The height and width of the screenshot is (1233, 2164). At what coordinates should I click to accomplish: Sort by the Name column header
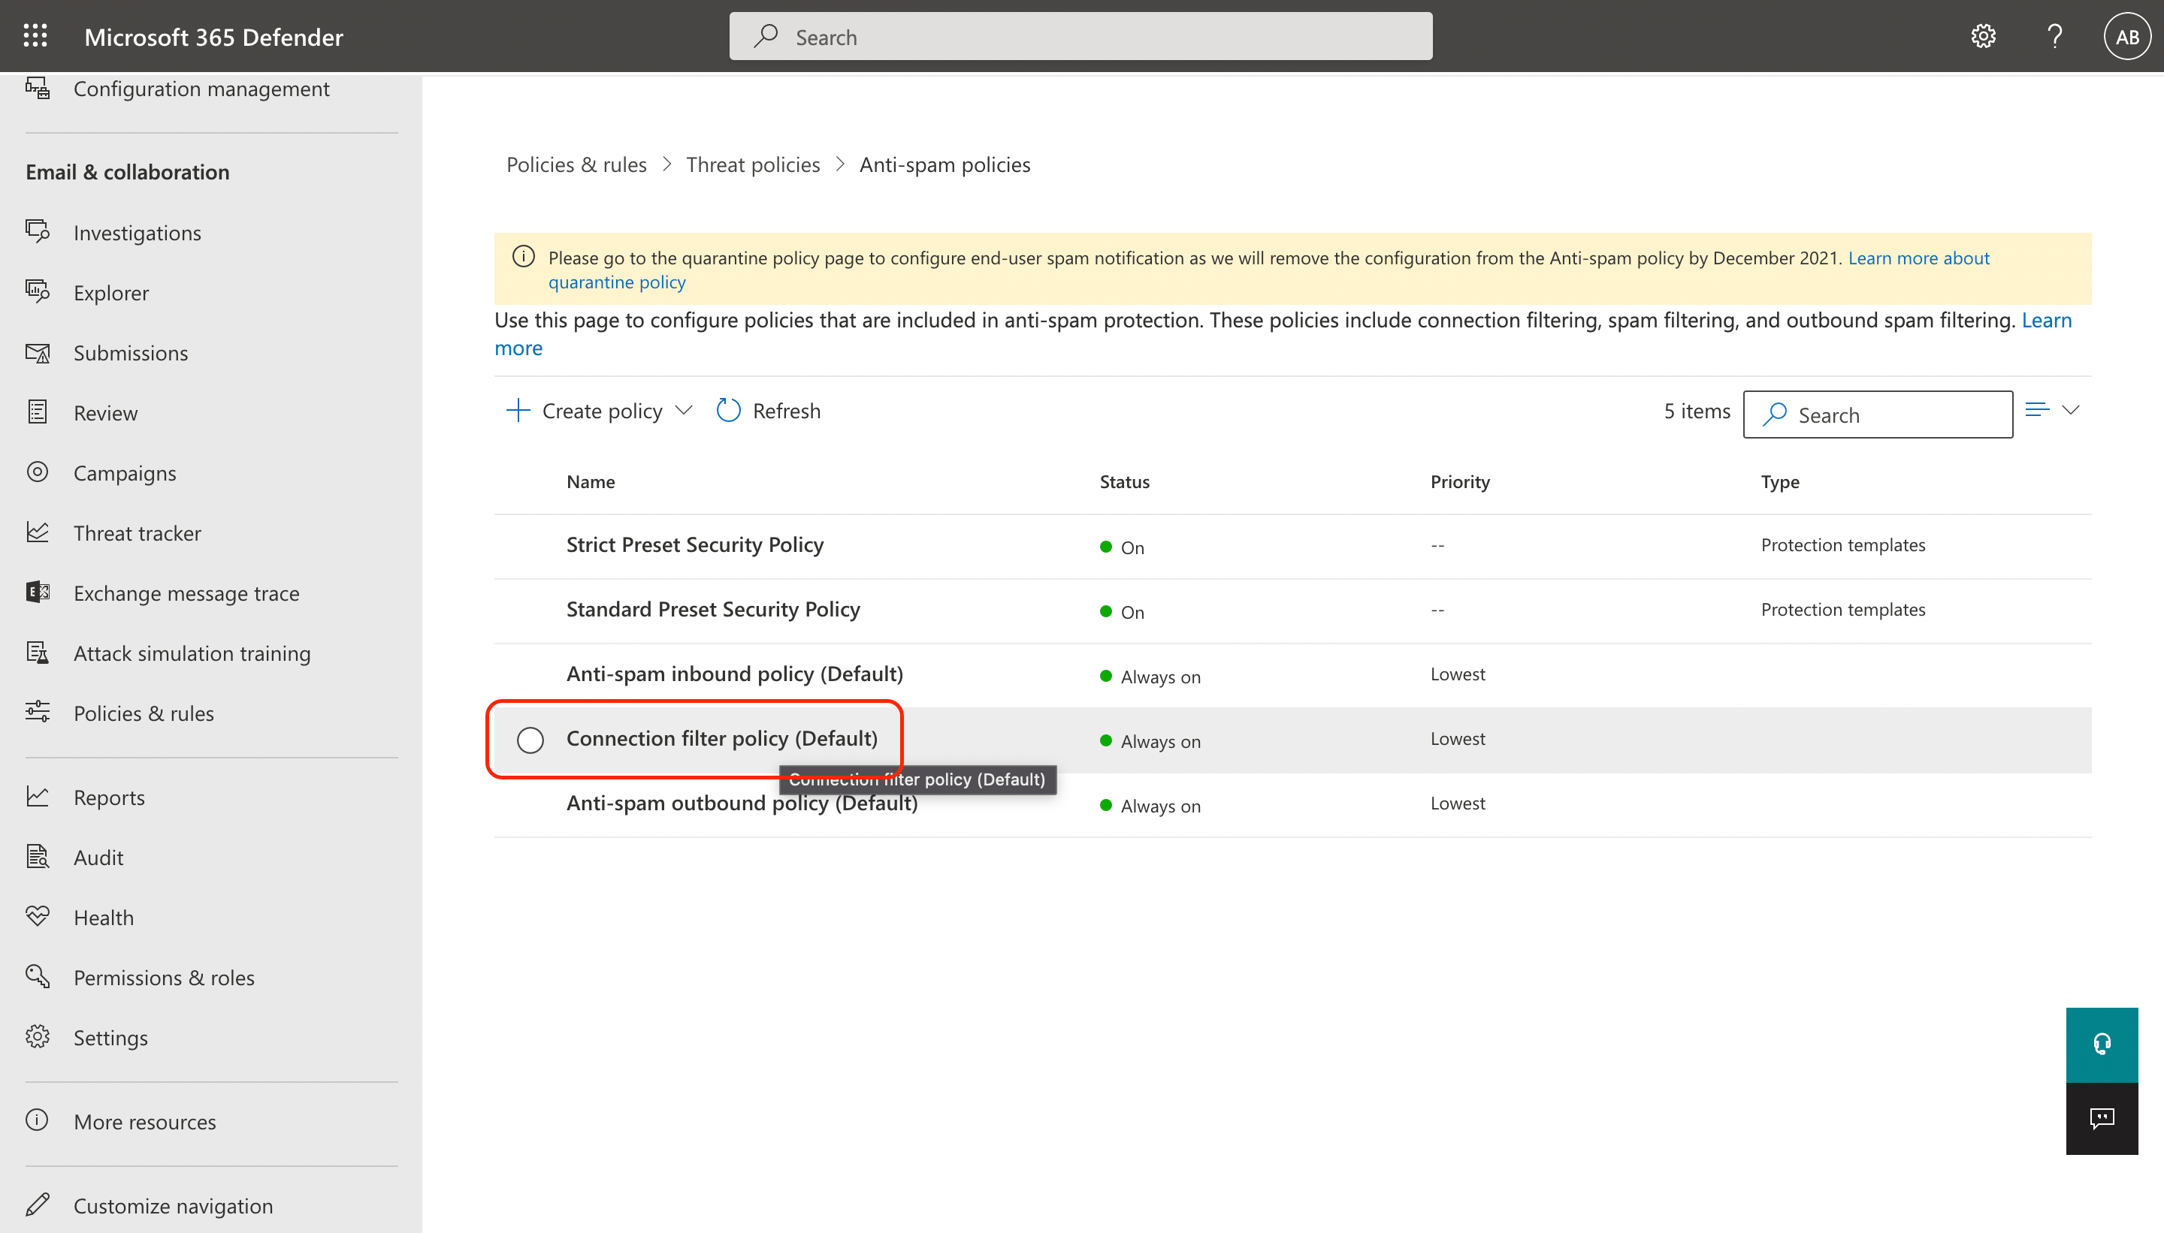[591, 481]
